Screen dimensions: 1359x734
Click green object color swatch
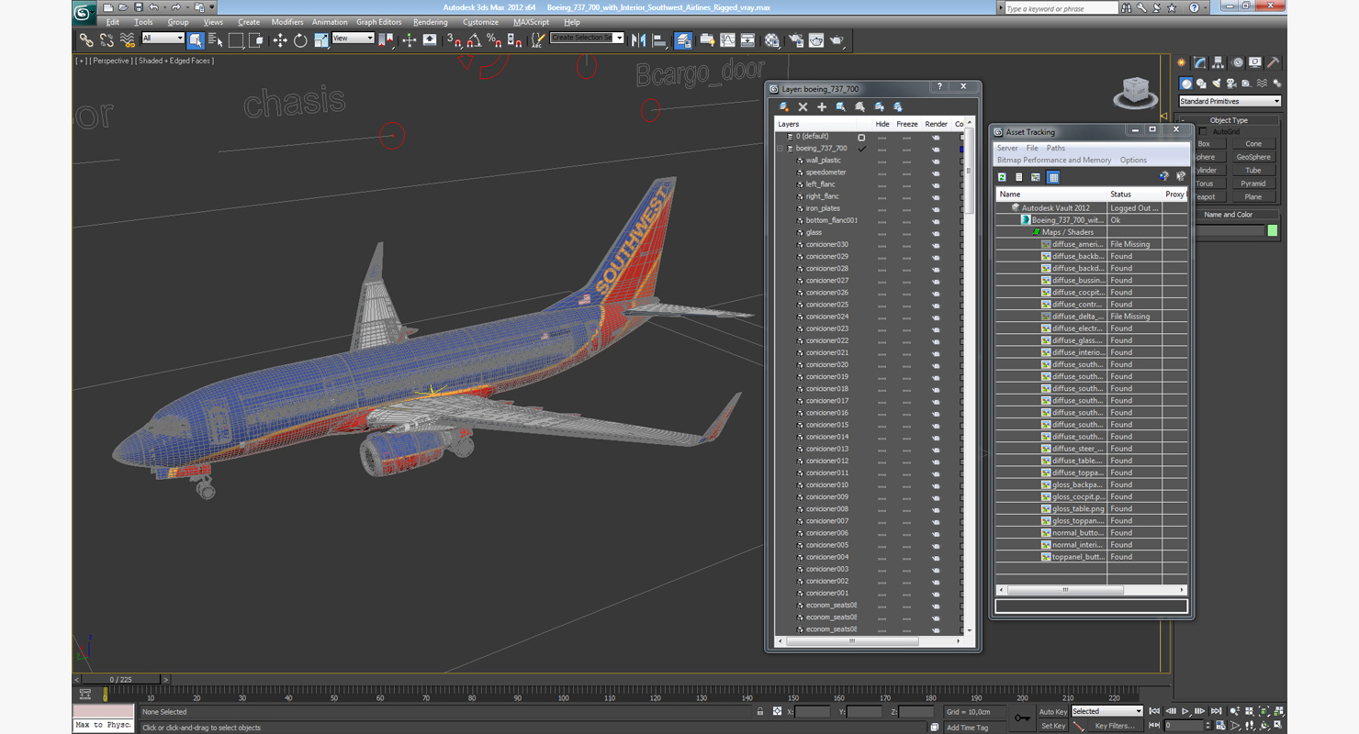1273,230
